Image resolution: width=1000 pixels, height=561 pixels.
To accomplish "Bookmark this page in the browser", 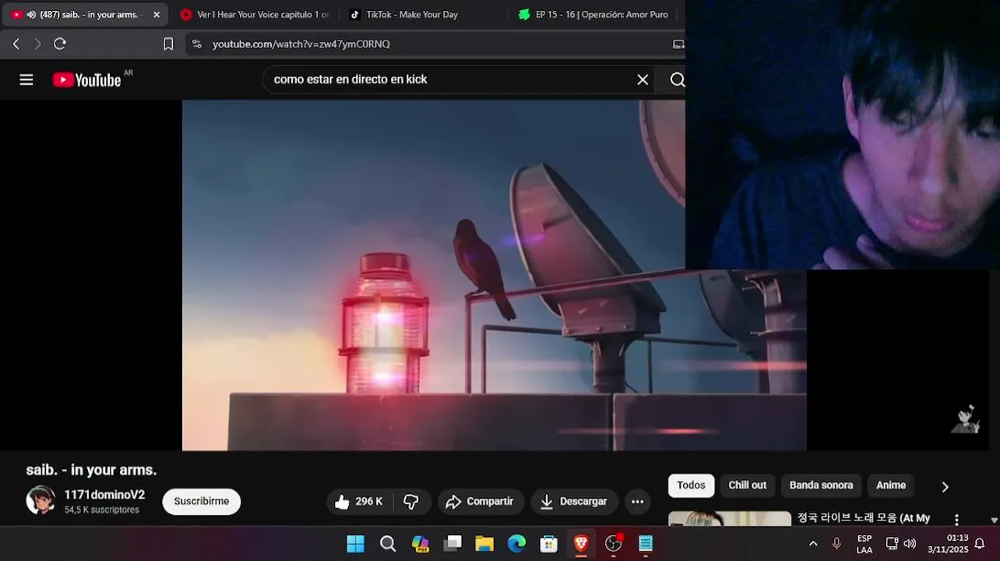I will 168,44.
